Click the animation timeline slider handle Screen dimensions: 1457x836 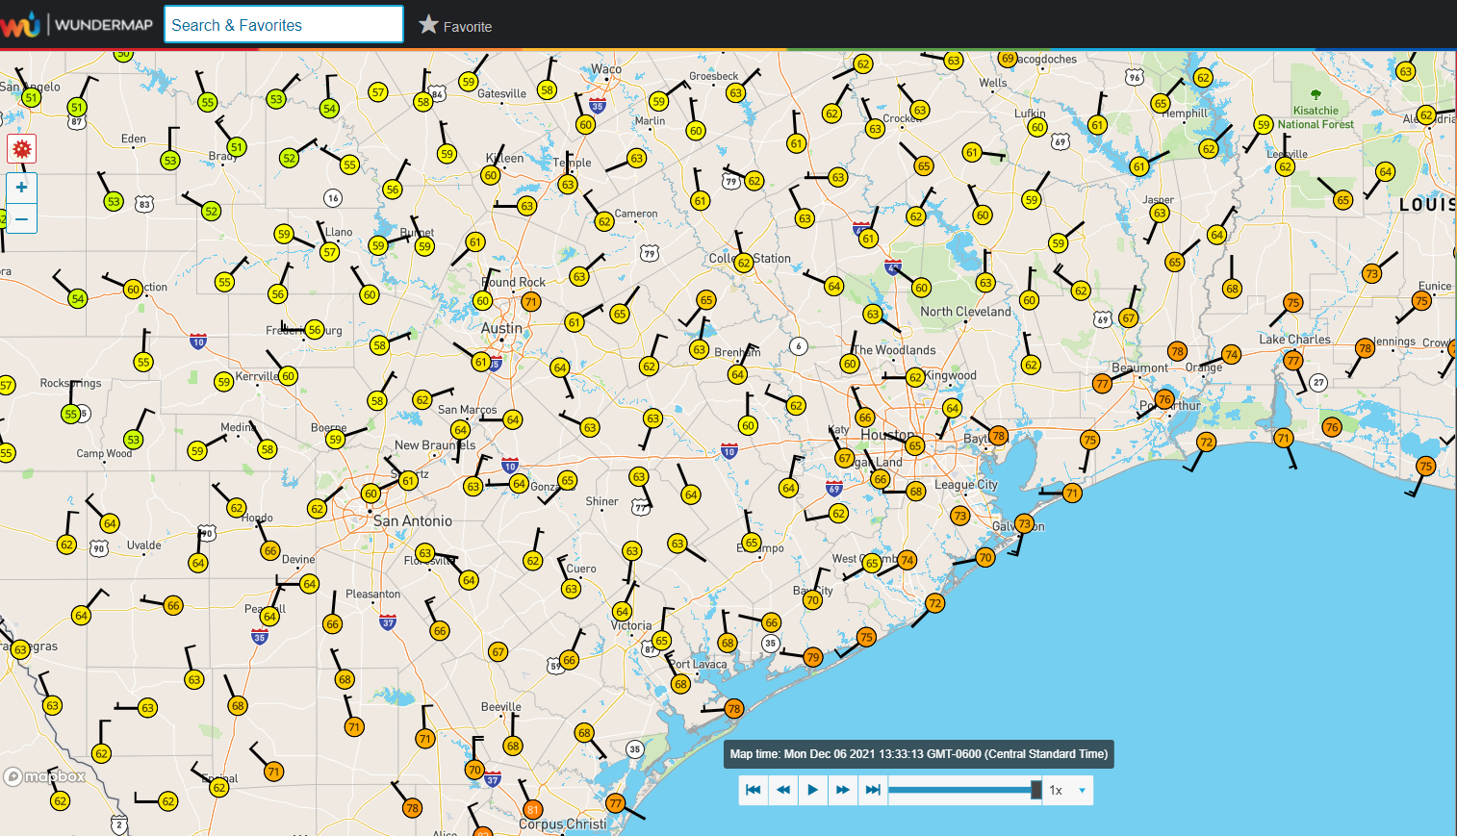pos(1035,790)
